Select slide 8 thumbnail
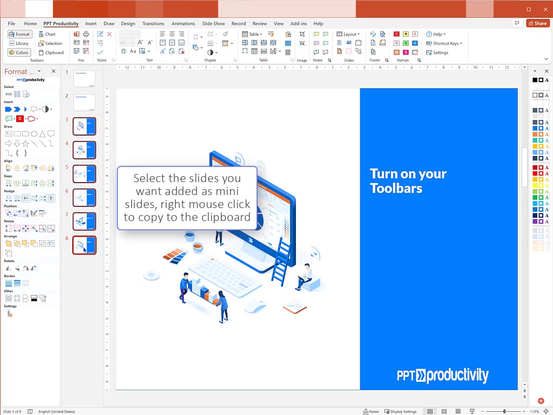Viewport: 553px width, 415px height. point(84,245)
